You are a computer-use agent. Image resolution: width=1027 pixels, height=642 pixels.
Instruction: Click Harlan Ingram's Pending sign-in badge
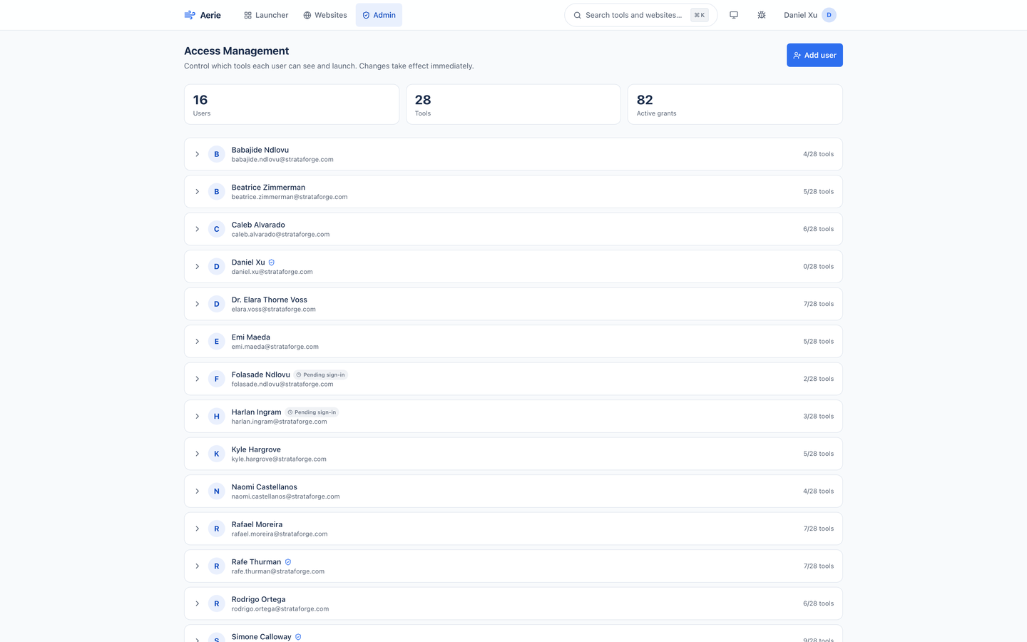pos(312,412)
